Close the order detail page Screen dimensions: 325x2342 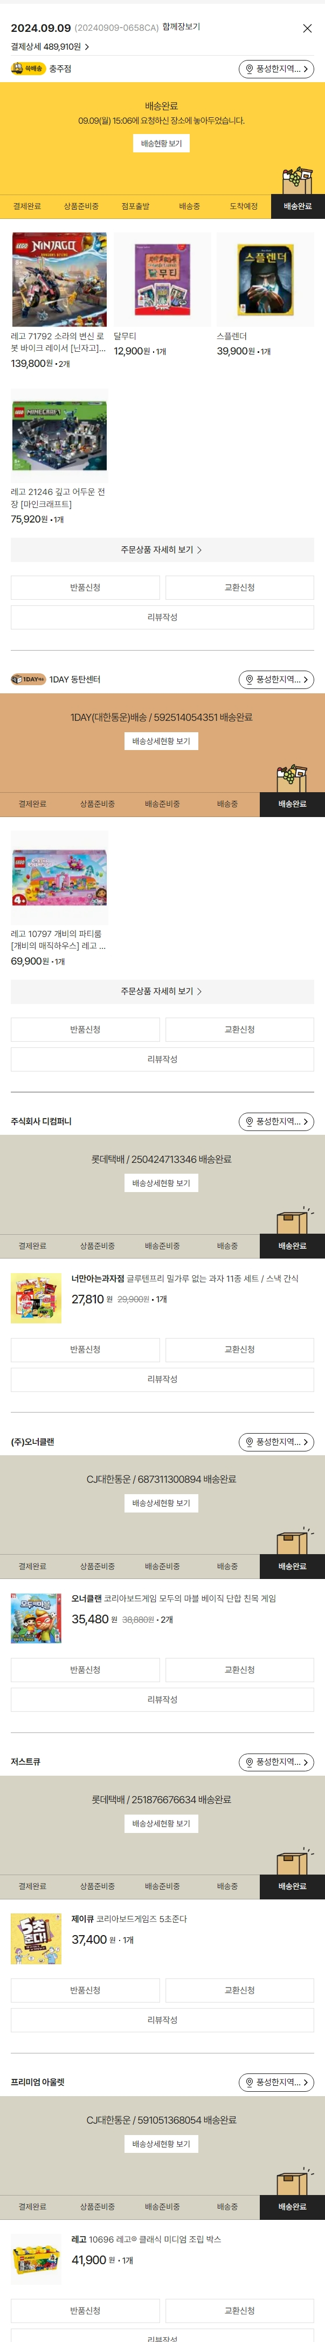(307, 28)
